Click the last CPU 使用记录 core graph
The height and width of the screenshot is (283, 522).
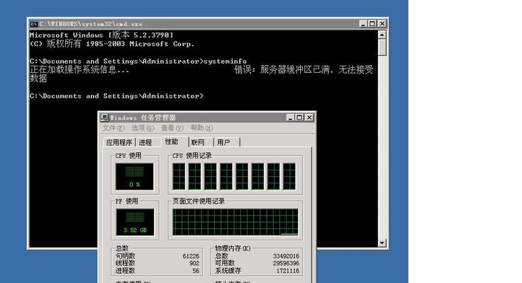289,176
